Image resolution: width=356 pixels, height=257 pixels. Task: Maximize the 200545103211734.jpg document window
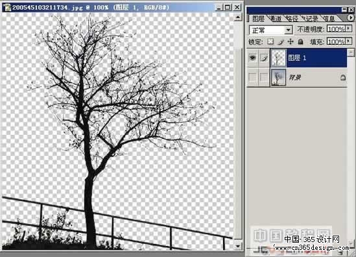coord(227,8)
